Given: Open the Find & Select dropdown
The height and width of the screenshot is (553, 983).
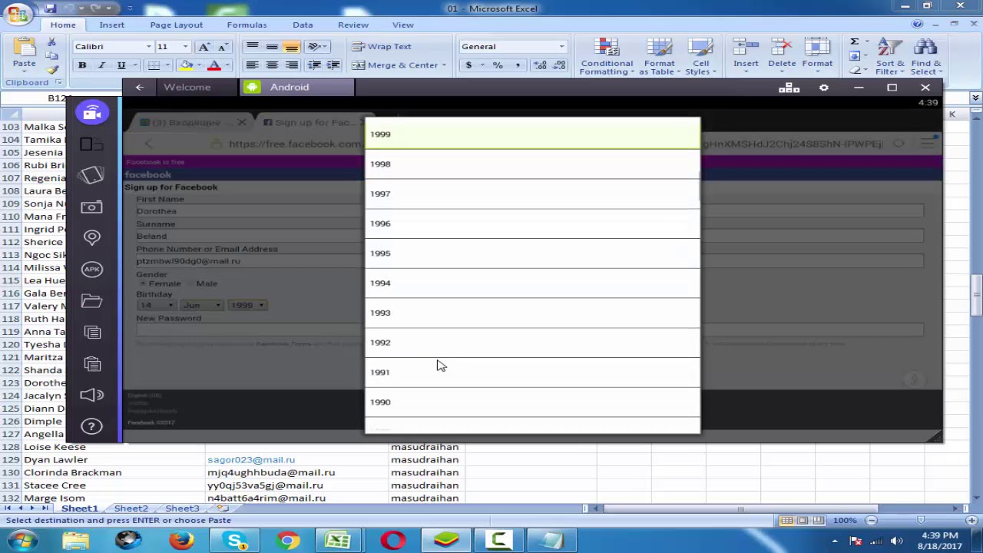Looking at the screenshot, I should pyautogui.click(x=926, y=57).
